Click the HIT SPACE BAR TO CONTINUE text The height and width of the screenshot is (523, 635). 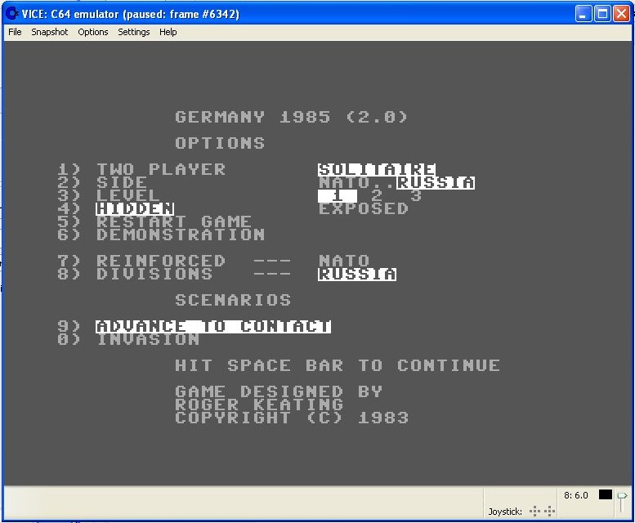pyautogui.click(x=338, y=365)
